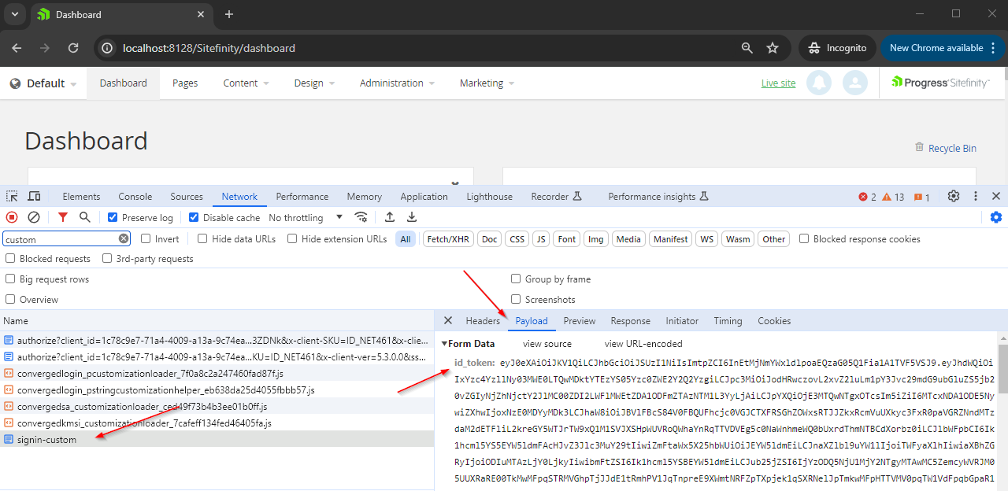Open the Administration menu dropdown
This screenshot has height=491, width=1008.
click(397, 83)
